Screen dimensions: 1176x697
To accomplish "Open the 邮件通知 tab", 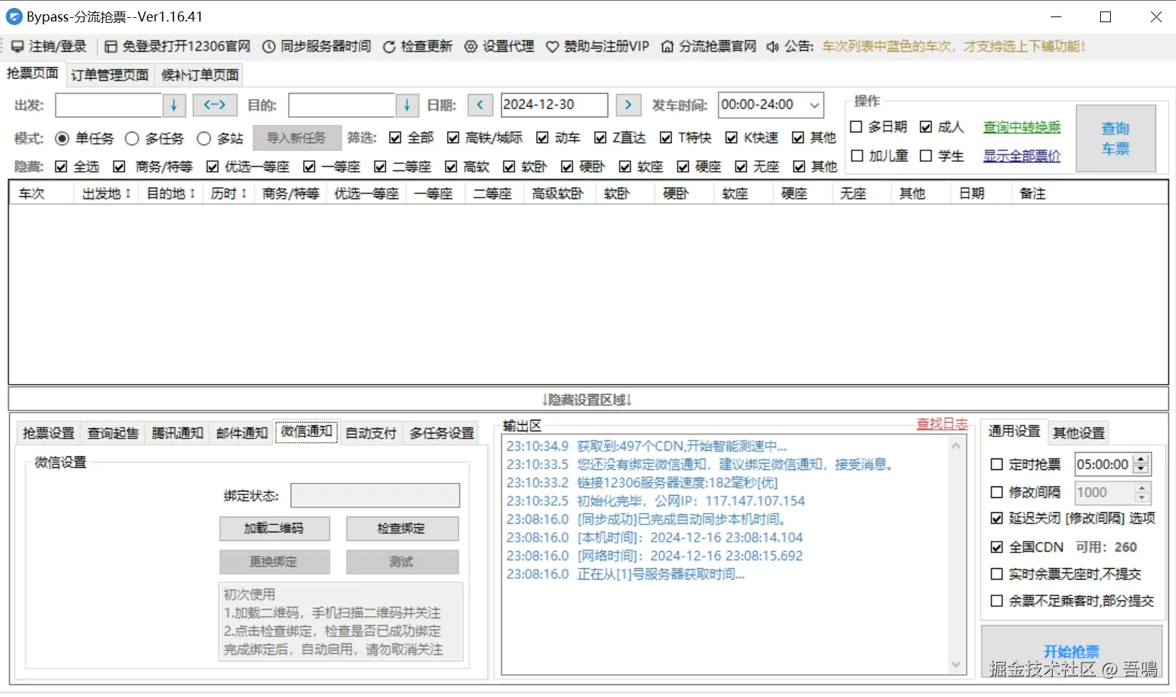I will pyautogui.click(x=242, y=433).
